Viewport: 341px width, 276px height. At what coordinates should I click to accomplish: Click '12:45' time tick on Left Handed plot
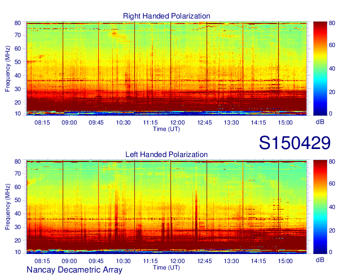(205, 261)
